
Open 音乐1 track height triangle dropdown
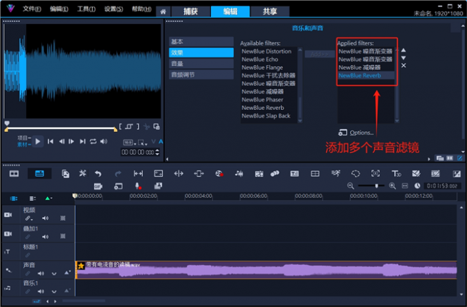pos(67,291)
